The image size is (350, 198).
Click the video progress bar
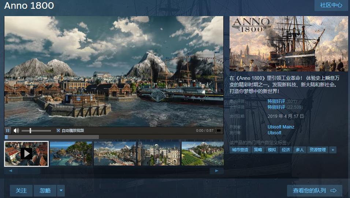[x=114, y=137]
